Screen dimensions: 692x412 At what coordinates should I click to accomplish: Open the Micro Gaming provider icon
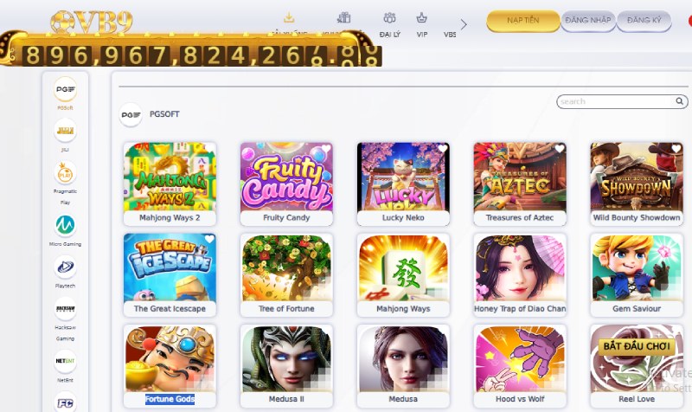click(66, 225)
